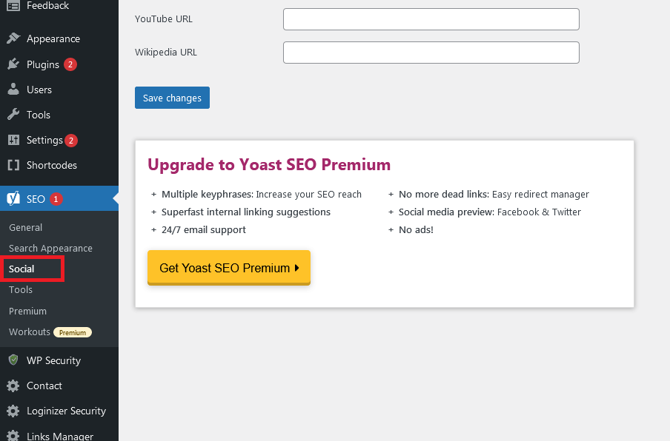Click into the Wikipedia URL field
This screenshot has height=441, width=670.
[x=431, y=53]
